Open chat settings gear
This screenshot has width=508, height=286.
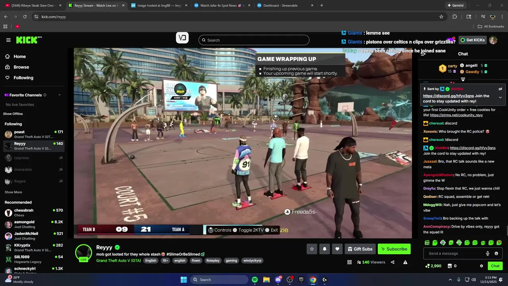[481, 266]
